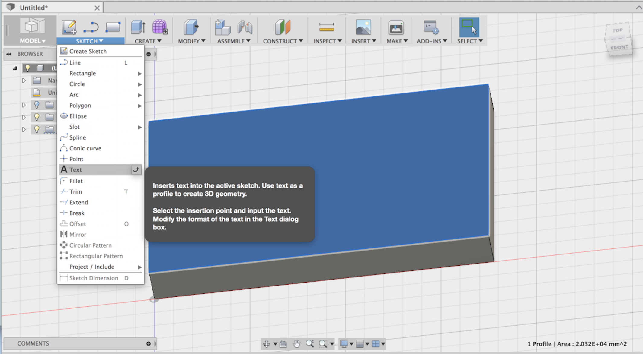Open the Viewports dropdown arrow
The image size is (643, 354).
383,344
